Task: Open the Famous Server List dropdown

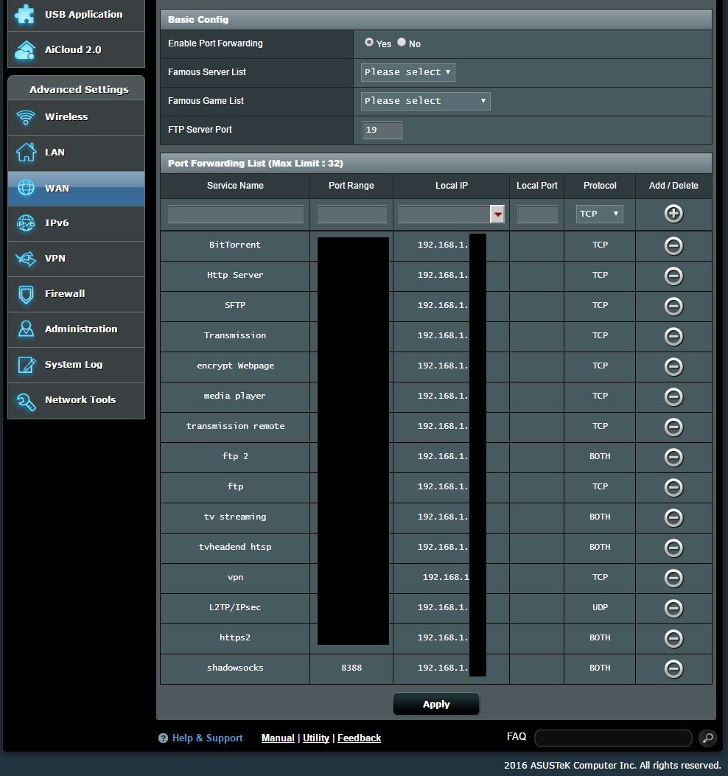Action: pos(407,72)
